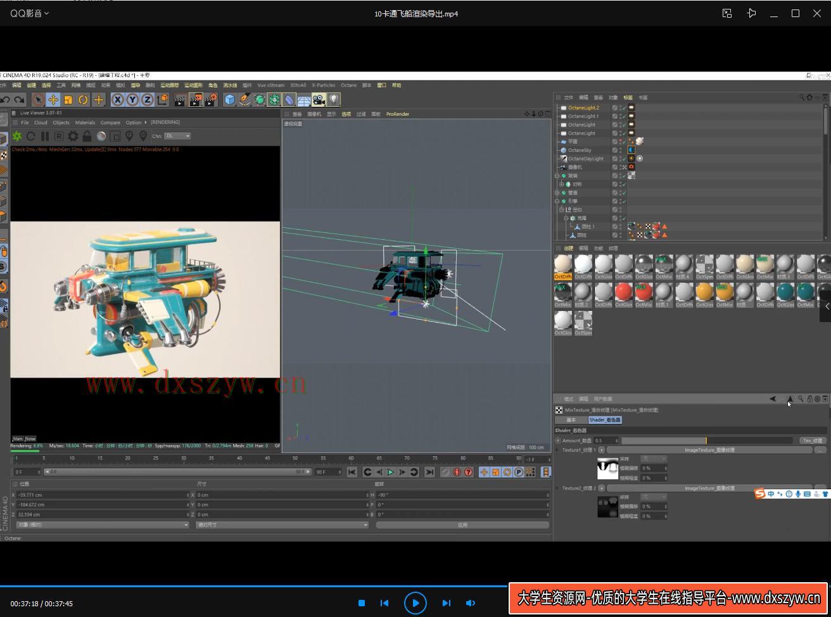Click Texture2 ImageTexture button
The height and width of the screenshot is (617, 831).
tap(709, 488)
